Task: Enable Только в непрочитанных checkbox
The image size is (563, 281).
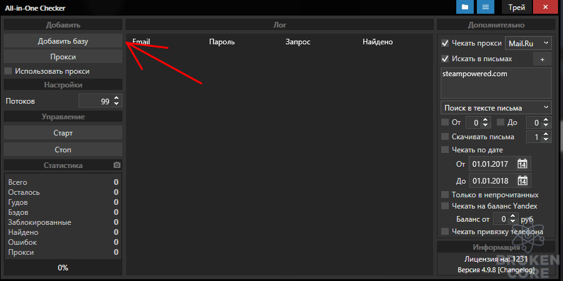Action: click(x=445, y=195)
